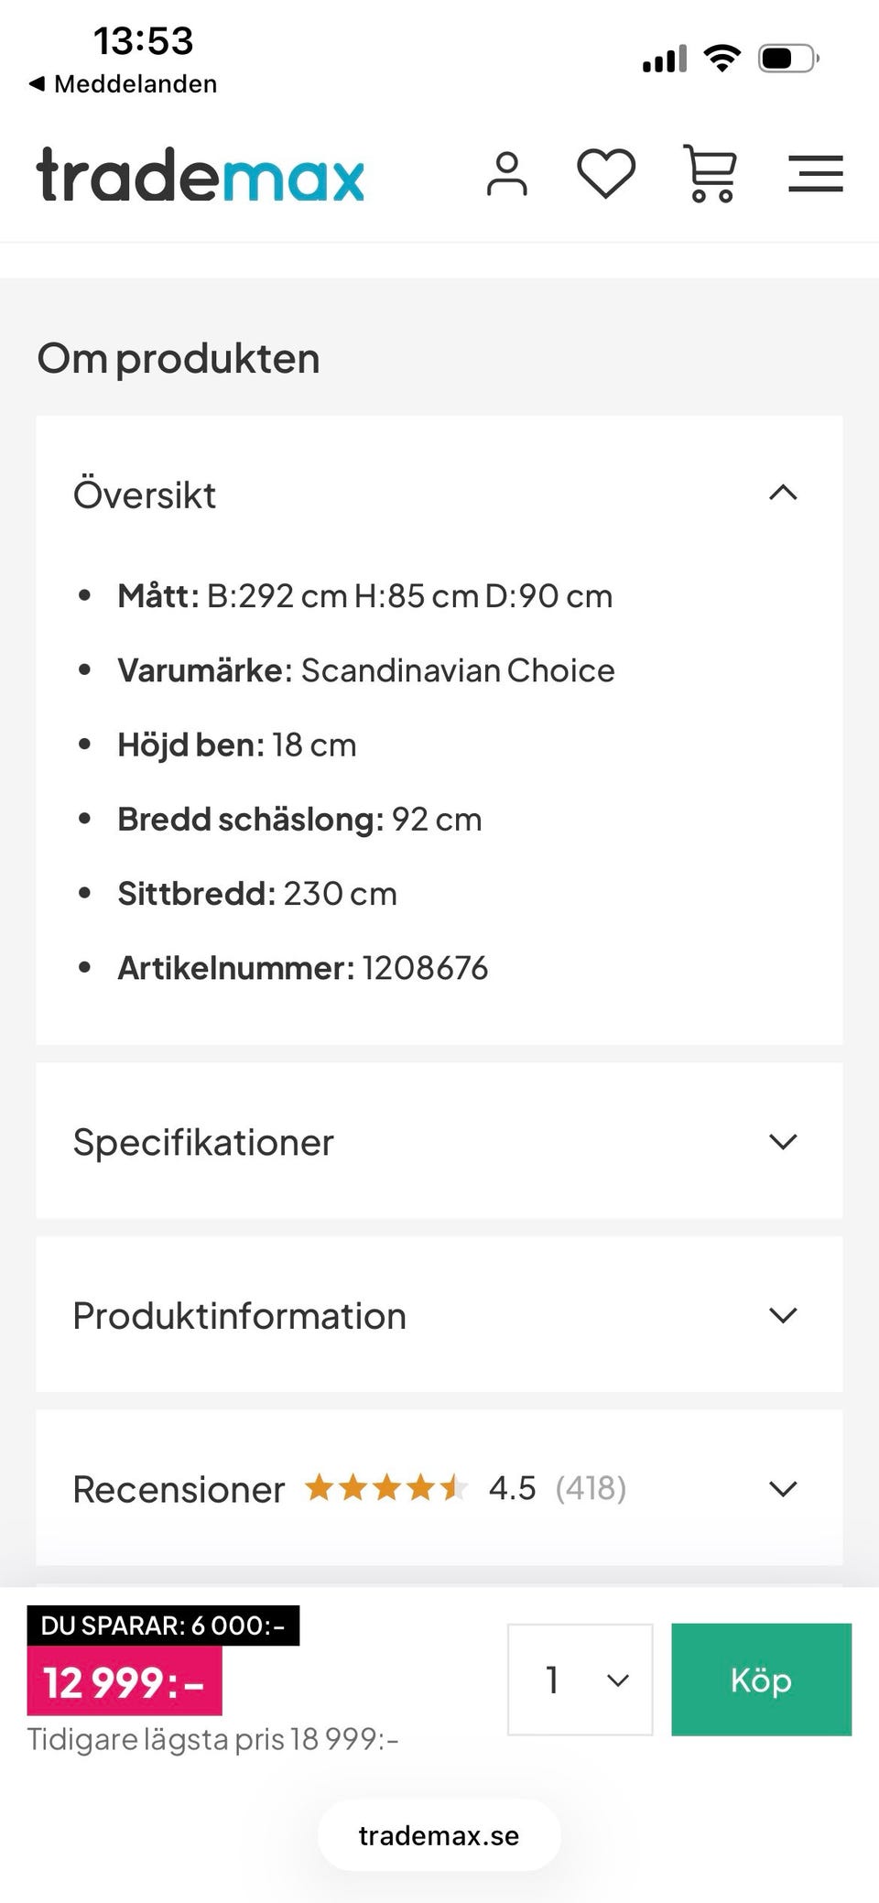Tap the 12 999:- price tag

(x=125, y=1681)
